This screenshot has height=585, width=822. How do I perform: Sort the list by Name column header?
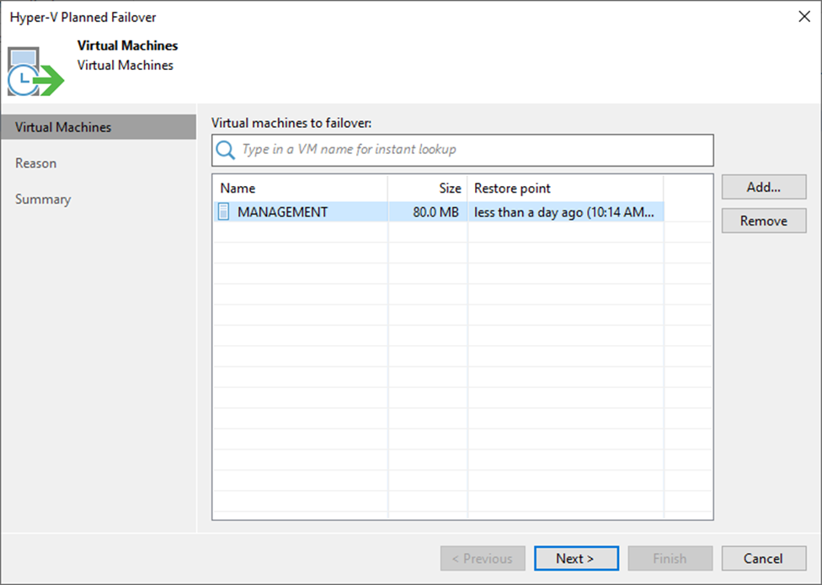pos(299,189)
